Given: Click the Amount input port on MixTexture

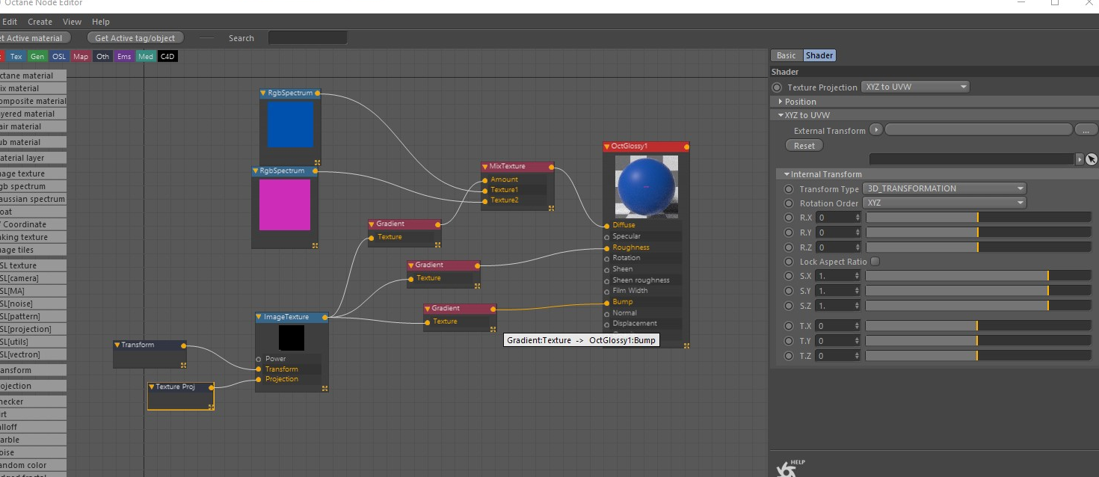Looking at the screenshot, I should click(x=484, y=179).
